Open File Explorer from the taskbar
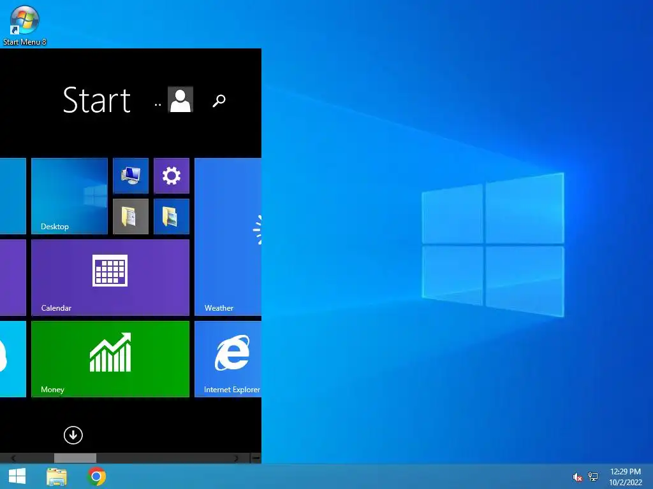The height and width of the screenshot is (489, 653). 57,476
